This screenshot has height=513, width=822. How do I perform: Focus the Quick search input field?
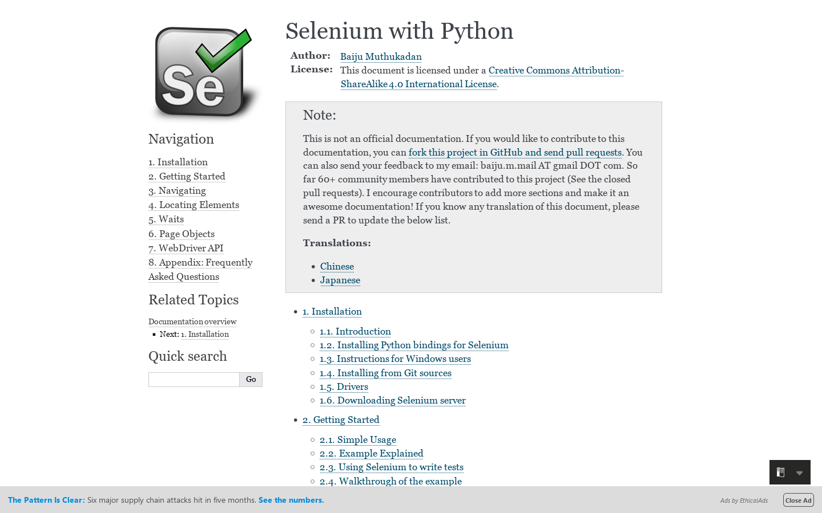(194, 380)
